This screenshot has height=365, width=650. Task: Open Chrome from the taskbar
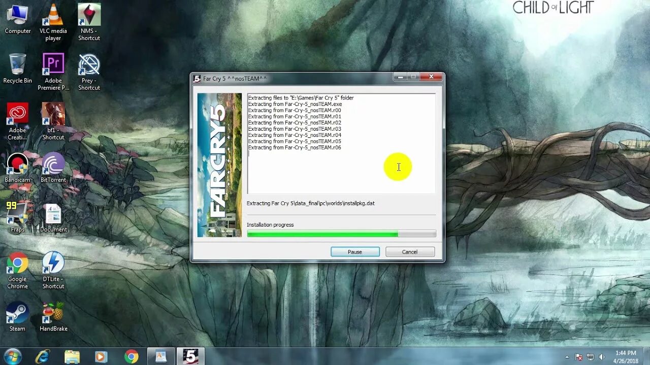coord(131,356)
